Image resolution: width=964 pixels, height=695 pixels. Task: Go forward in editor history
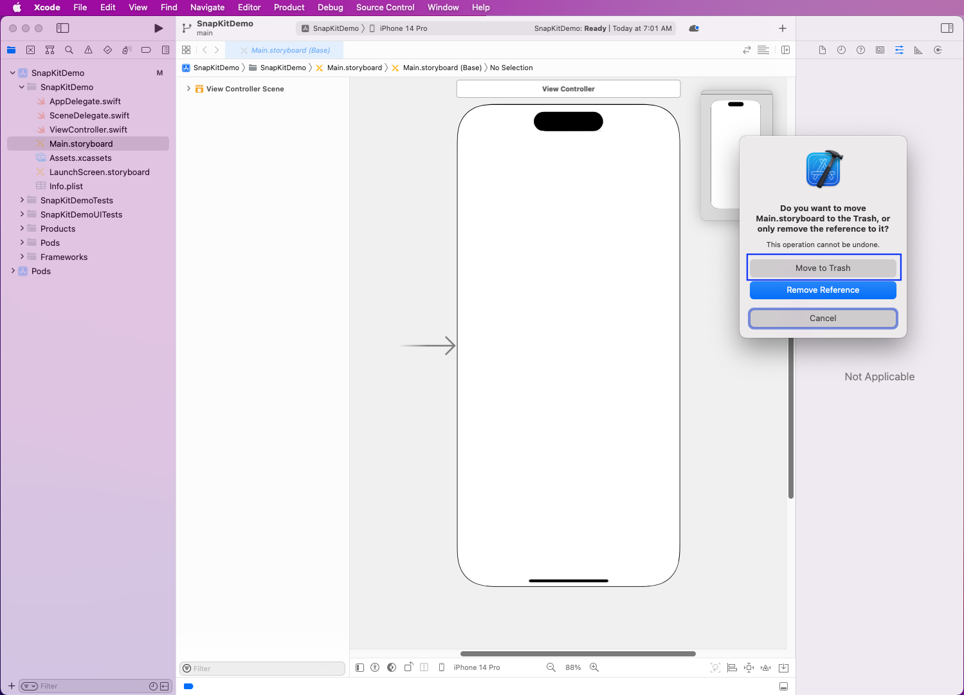click(217, 50)
